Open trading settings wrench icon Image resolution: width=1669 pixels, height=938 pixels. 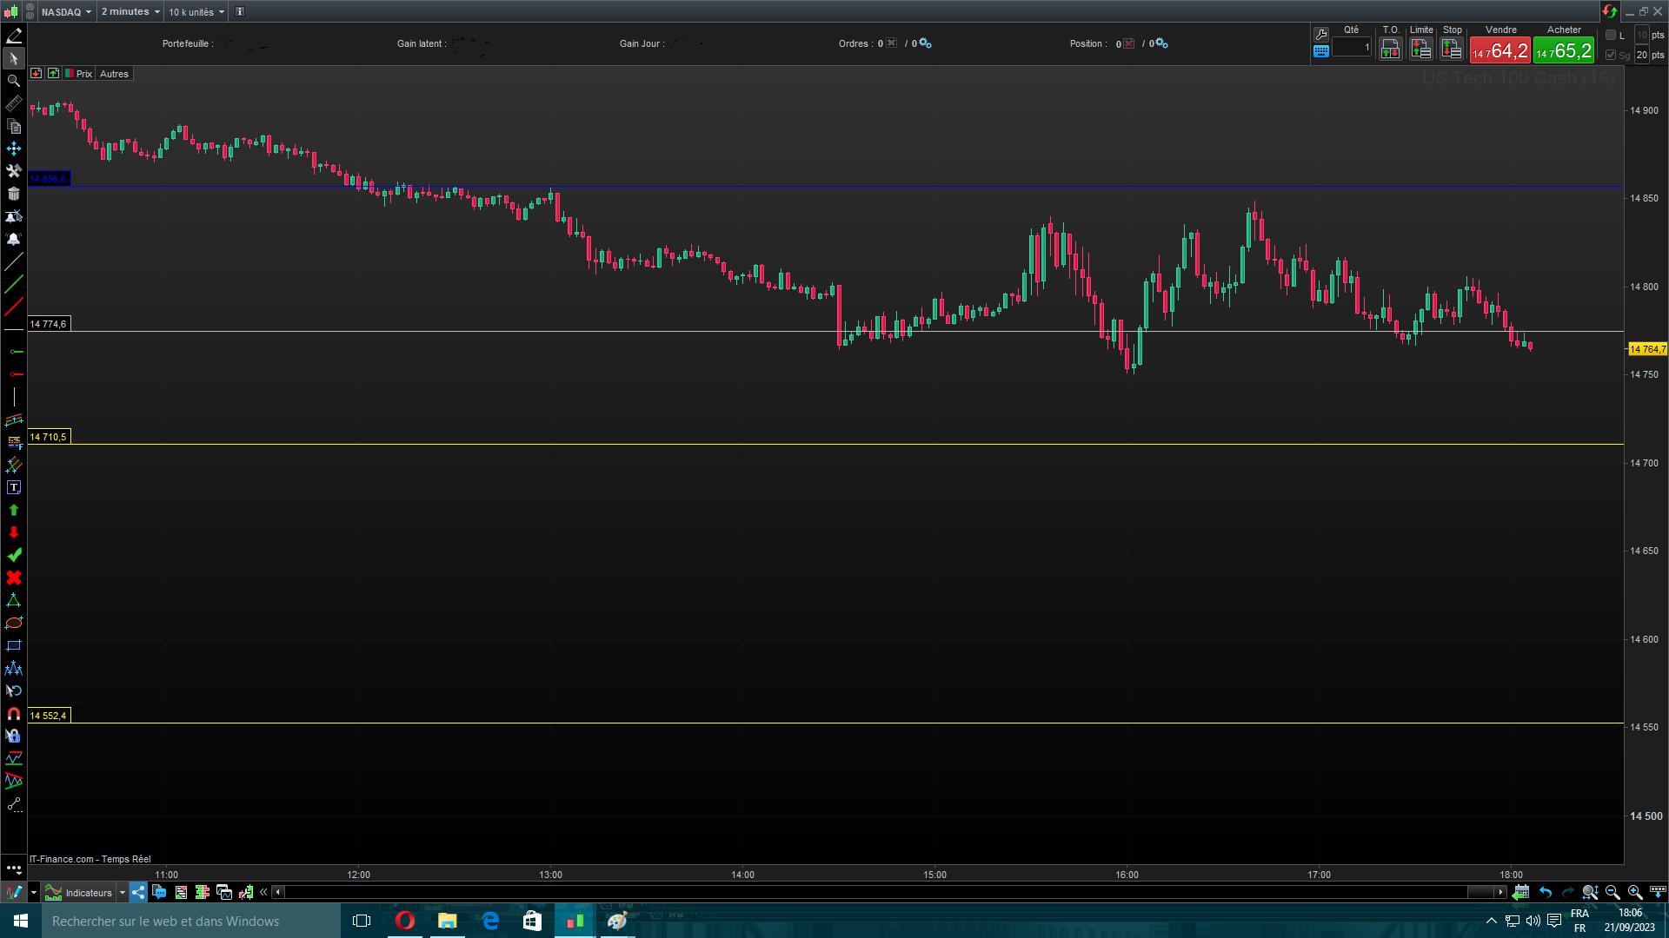pyautogui.click(x=1321, y=34)
